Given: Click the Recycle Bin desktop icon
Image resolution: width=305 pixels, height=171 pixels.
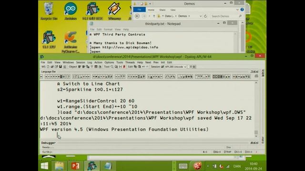Looking at the screenshot, I should [49, 11].
